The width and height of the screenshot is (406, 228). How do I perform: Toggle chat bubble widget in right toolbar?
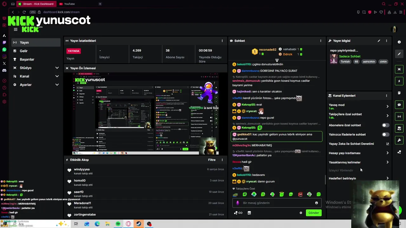tap(399, 105)
